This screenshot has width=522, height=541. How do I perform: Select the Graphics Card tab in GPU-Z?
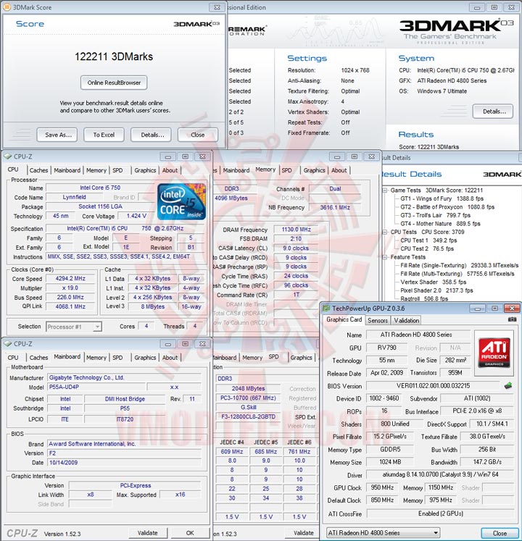coord(344,319)
